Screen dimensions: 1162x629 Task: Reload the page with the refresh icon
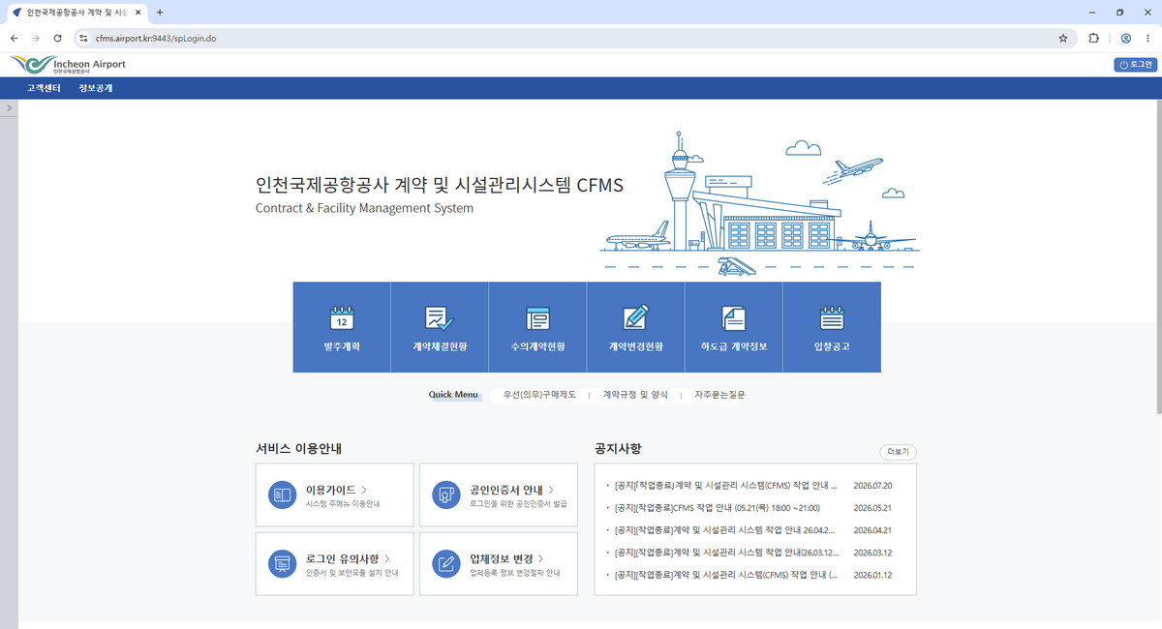coord(57,38)
